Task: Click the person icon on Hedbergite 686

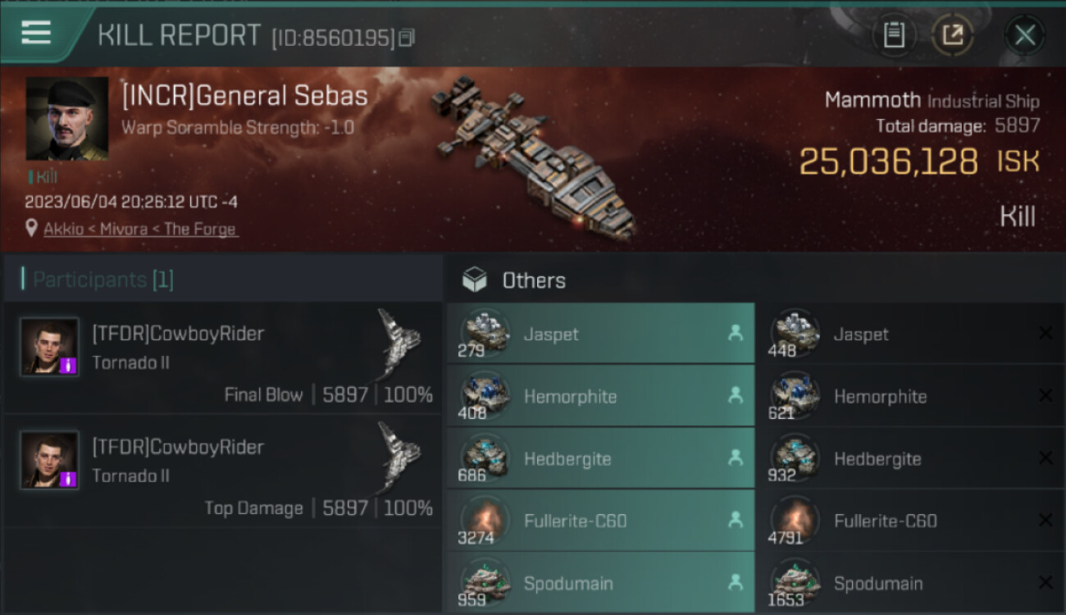Action: coord(736,459)
